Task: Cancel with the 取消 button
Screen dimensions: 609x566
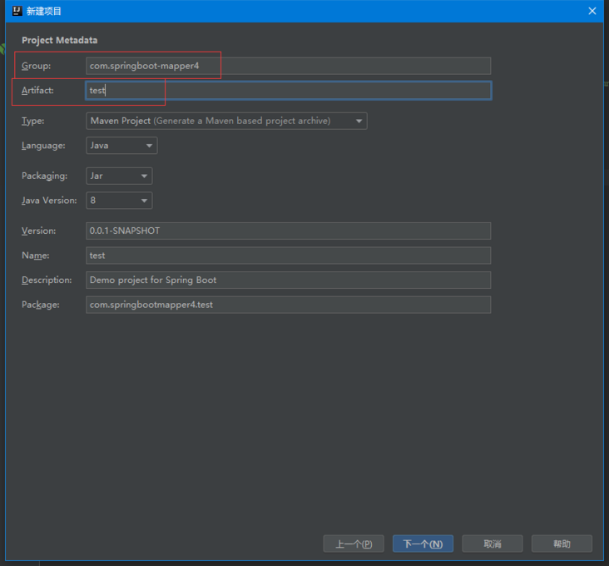Action: [x=493, y=544]
